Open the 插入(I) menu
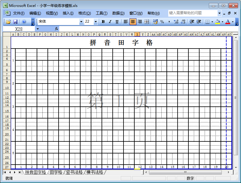Screen dimensions: 241x183 (68, 13)
